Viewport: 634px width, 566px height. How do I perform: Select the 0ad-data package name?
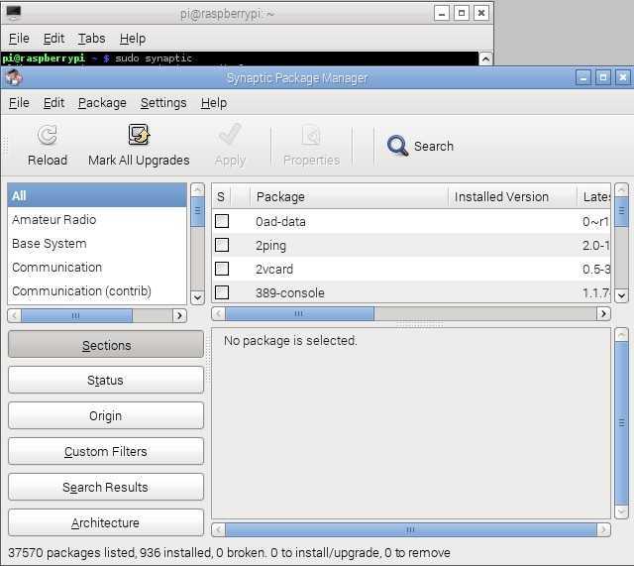pyautogui.click(x=280, y=222)
